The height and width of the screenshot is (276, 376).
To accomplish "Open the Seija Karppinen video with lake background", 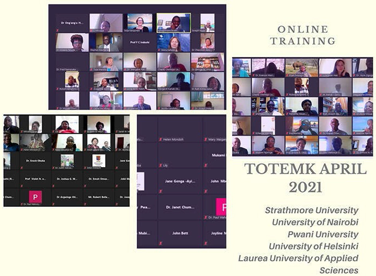I will click(x=140, y=23).
